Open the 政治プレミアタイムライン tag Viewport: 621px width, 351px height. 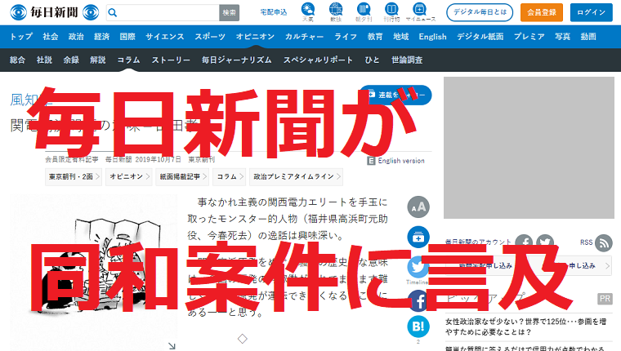(x=297, y=177)
